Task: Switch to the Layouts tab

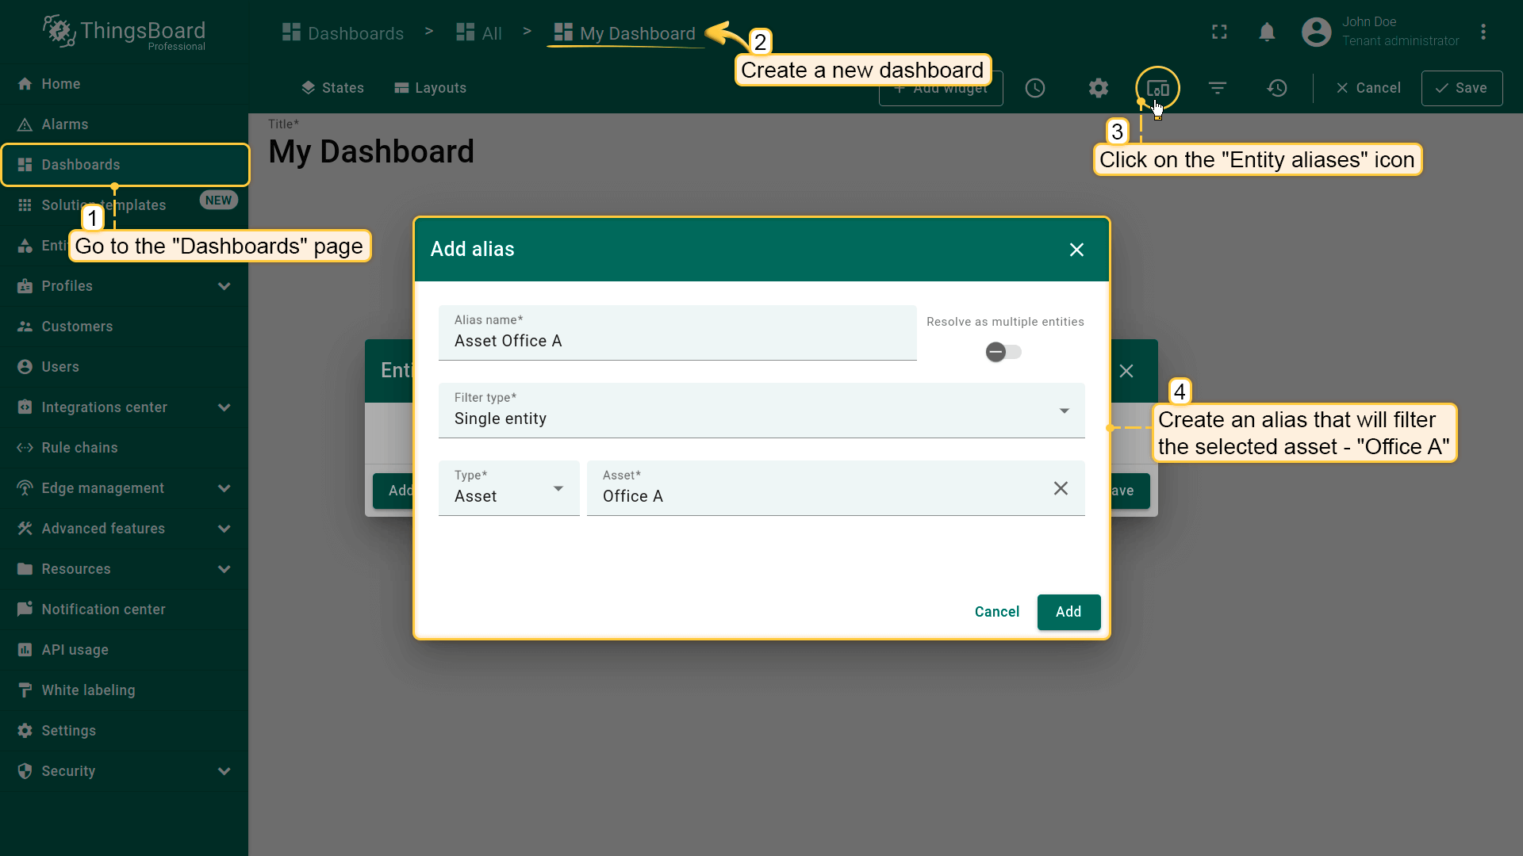Action: (431, 88)
